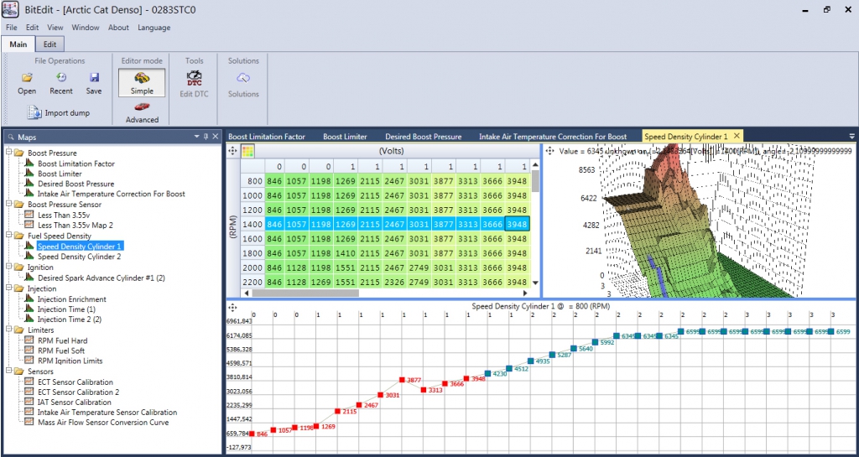Click the 2D graph move handle icon
The width and height of the screenshot is (859, 457).
pyautogui.click(x=232, y=308)
